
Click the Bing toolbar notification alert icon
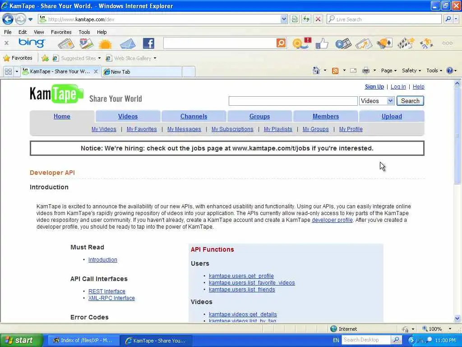coord(301,43)
